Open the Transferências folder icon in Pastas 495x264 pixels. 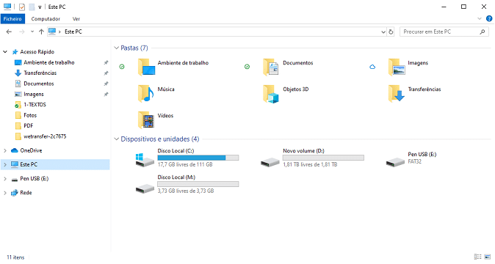(x=397, y=94)
